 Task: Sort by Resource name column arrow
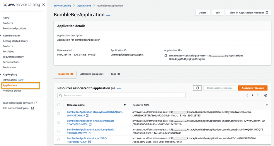pyautogui.click(x=125, y=105)
